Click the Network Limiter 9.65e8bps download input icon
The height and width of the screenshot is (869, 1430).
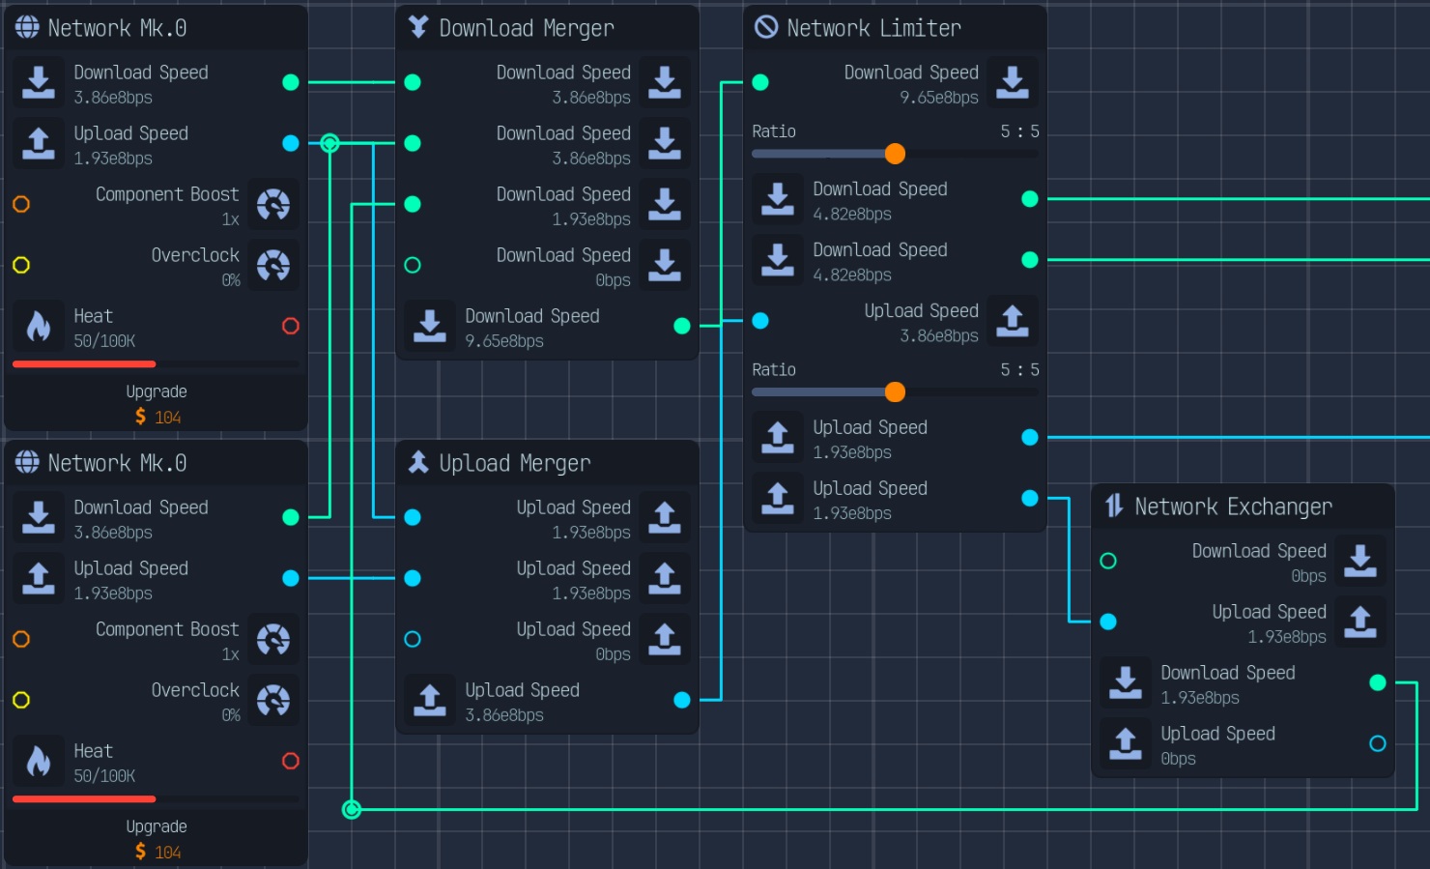point(1013,82)
